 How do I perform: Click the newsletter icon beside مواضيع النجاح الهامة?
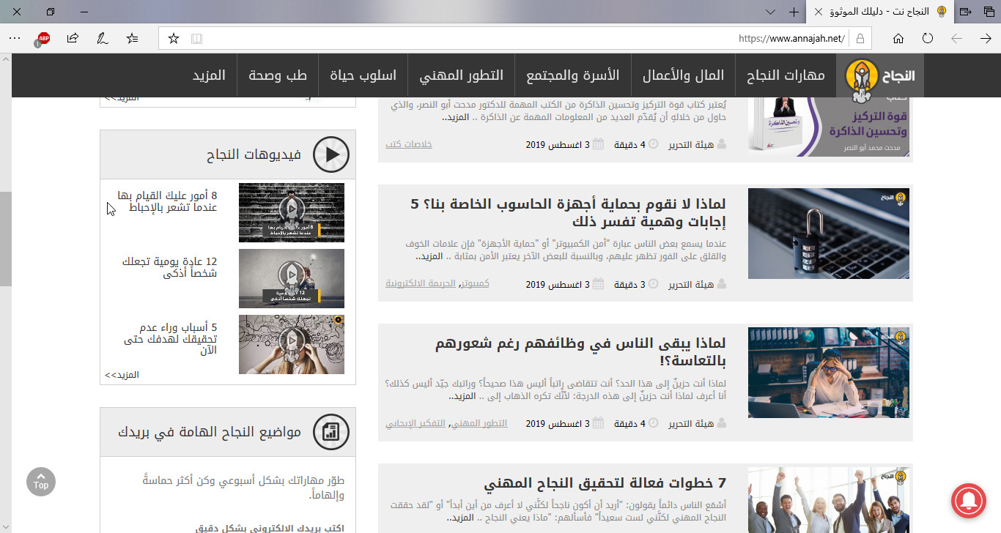(331, 432)
